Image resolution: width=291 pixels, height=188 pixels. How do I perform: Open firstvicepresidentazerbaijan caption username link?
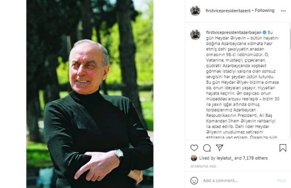(x=234, y=32)
